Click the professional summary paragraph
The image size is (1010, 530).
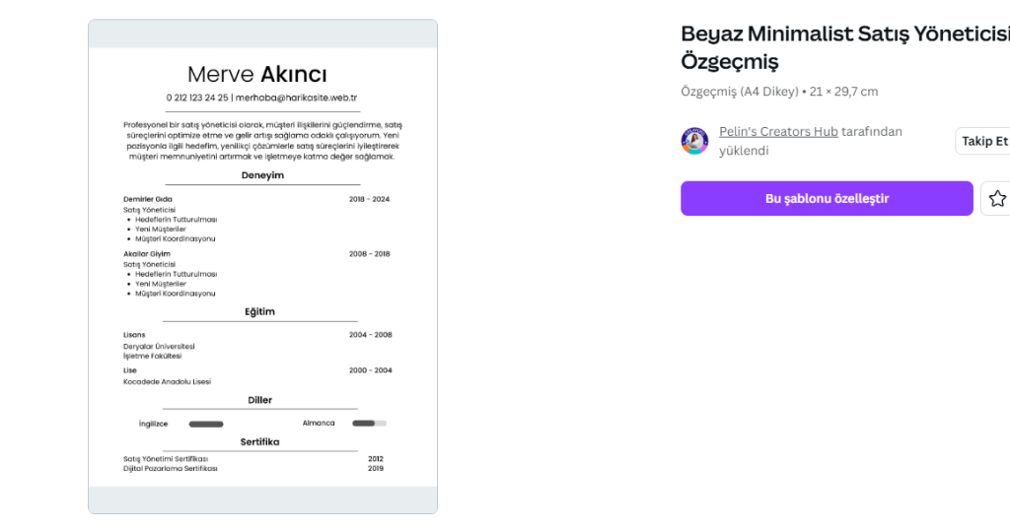pos(262,141)
